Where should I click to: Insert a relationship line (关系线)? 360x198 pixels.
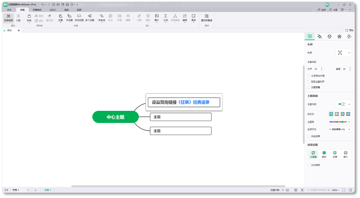102,18
